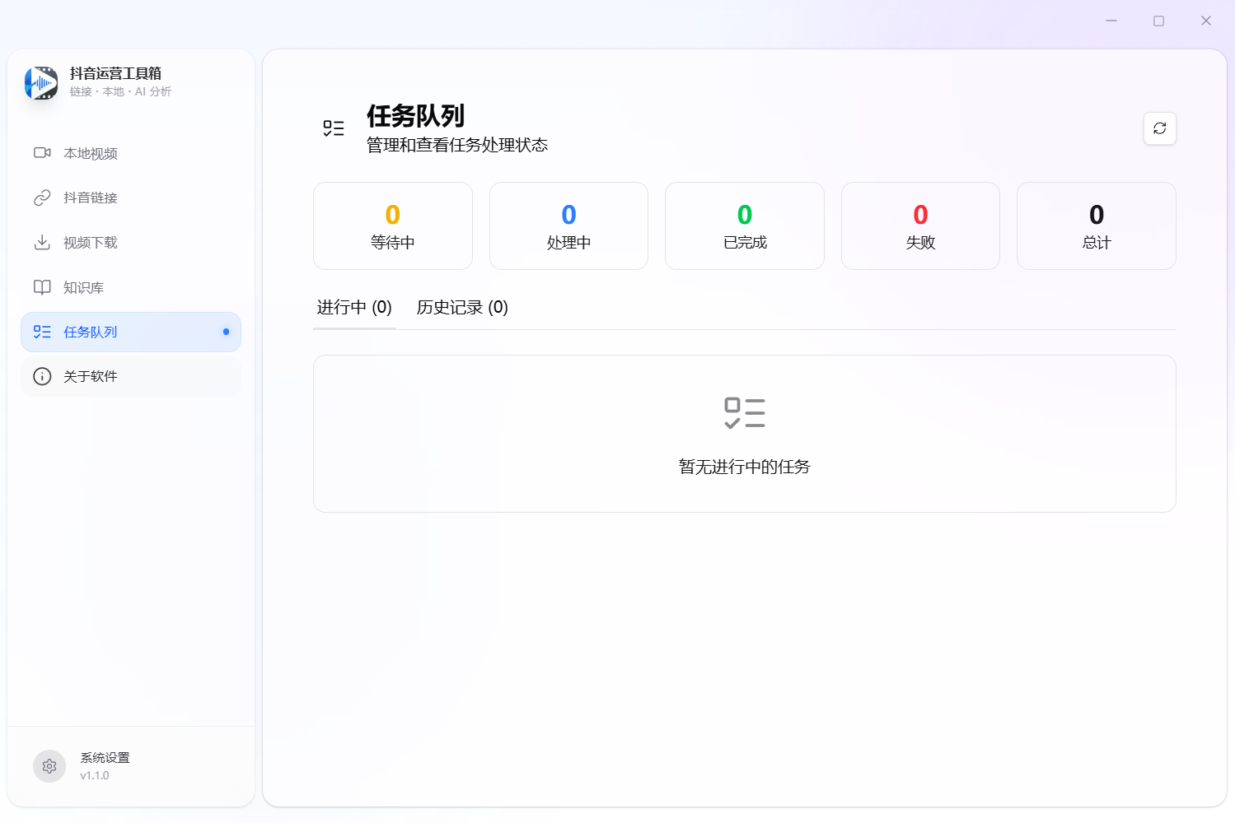Open the 本地视频 camera icon
1235x823 pixels.
[x=42, y=153]
